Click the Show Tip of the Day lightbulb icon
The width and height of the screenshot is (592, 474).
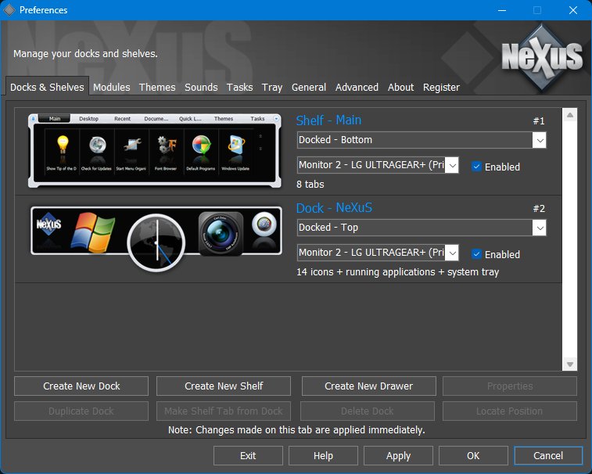(x=63, y=145)
